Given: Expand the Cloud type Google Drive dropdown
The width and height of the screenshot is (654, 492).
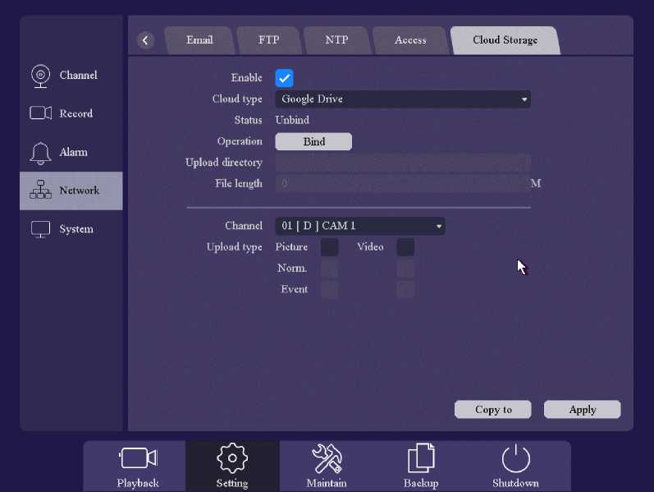Looking at the screenshot, I should point(402,99).
